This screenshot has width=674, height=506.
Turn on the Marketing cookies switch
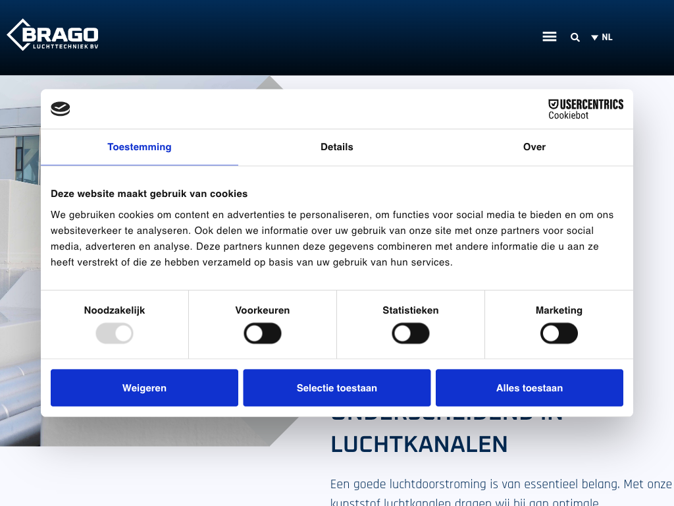point(559,333)
